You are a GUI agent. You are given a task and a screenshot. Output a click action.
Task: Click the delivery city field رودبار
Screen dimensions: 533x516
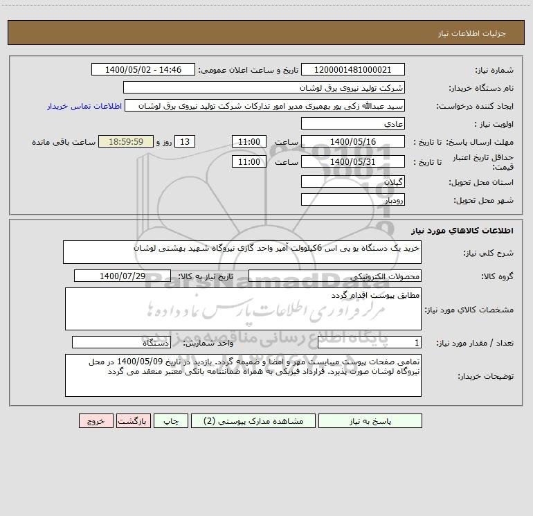point(353,199)
